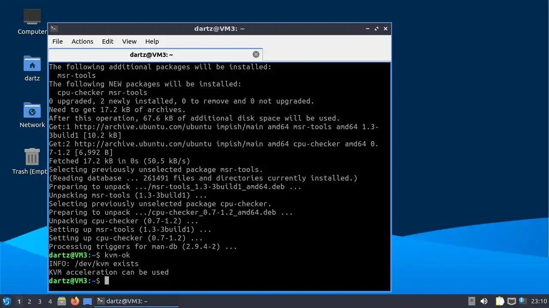The width and height of the screenshot is (549, 308).
Task: Open the Computer desktop icon
Action: (32, 21)
